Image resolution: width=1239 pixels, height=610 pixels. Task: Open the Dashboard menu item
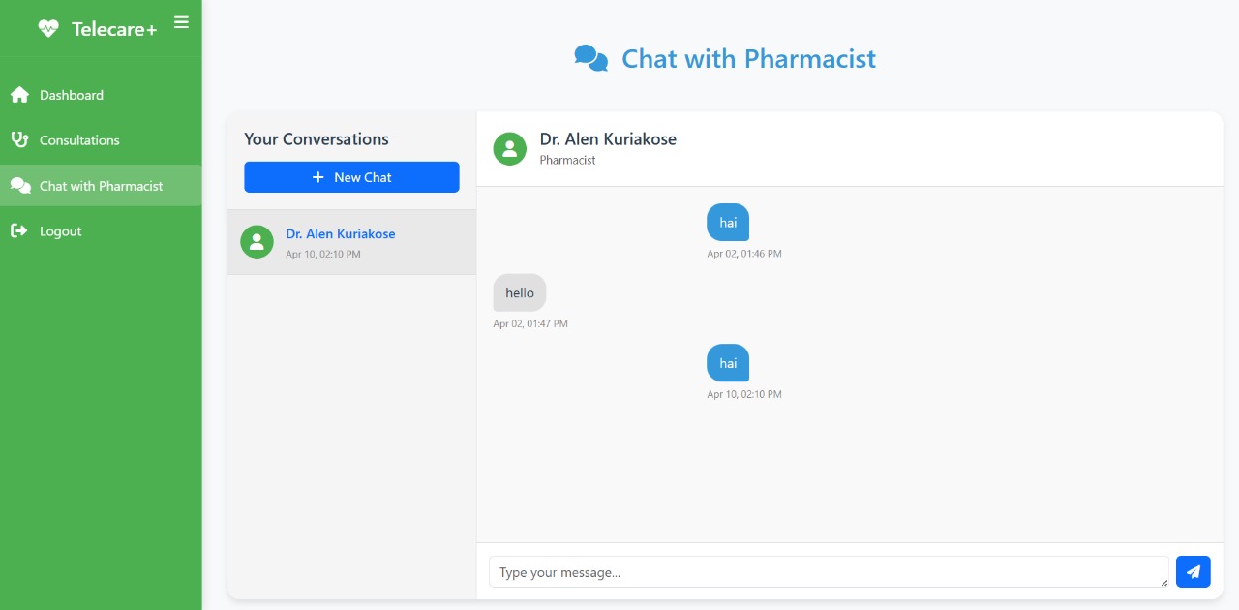coord(72,95)
